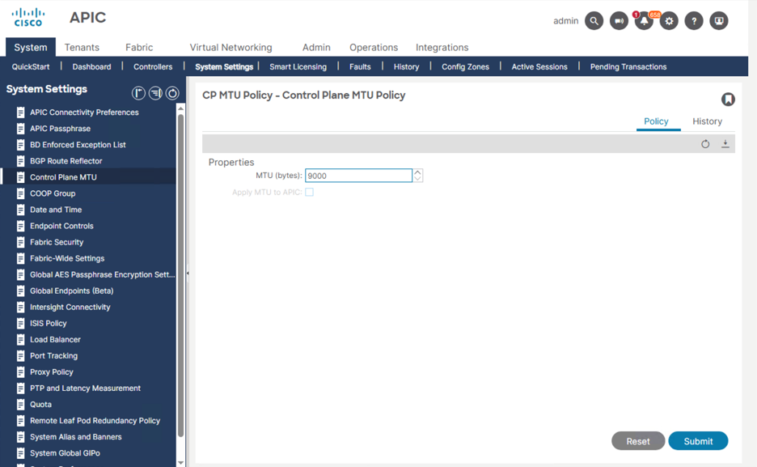Image resolution: width=757 pixels, height=467 pixels.
Task: Click the Cisco logo
Action: (x=28, y=17)
